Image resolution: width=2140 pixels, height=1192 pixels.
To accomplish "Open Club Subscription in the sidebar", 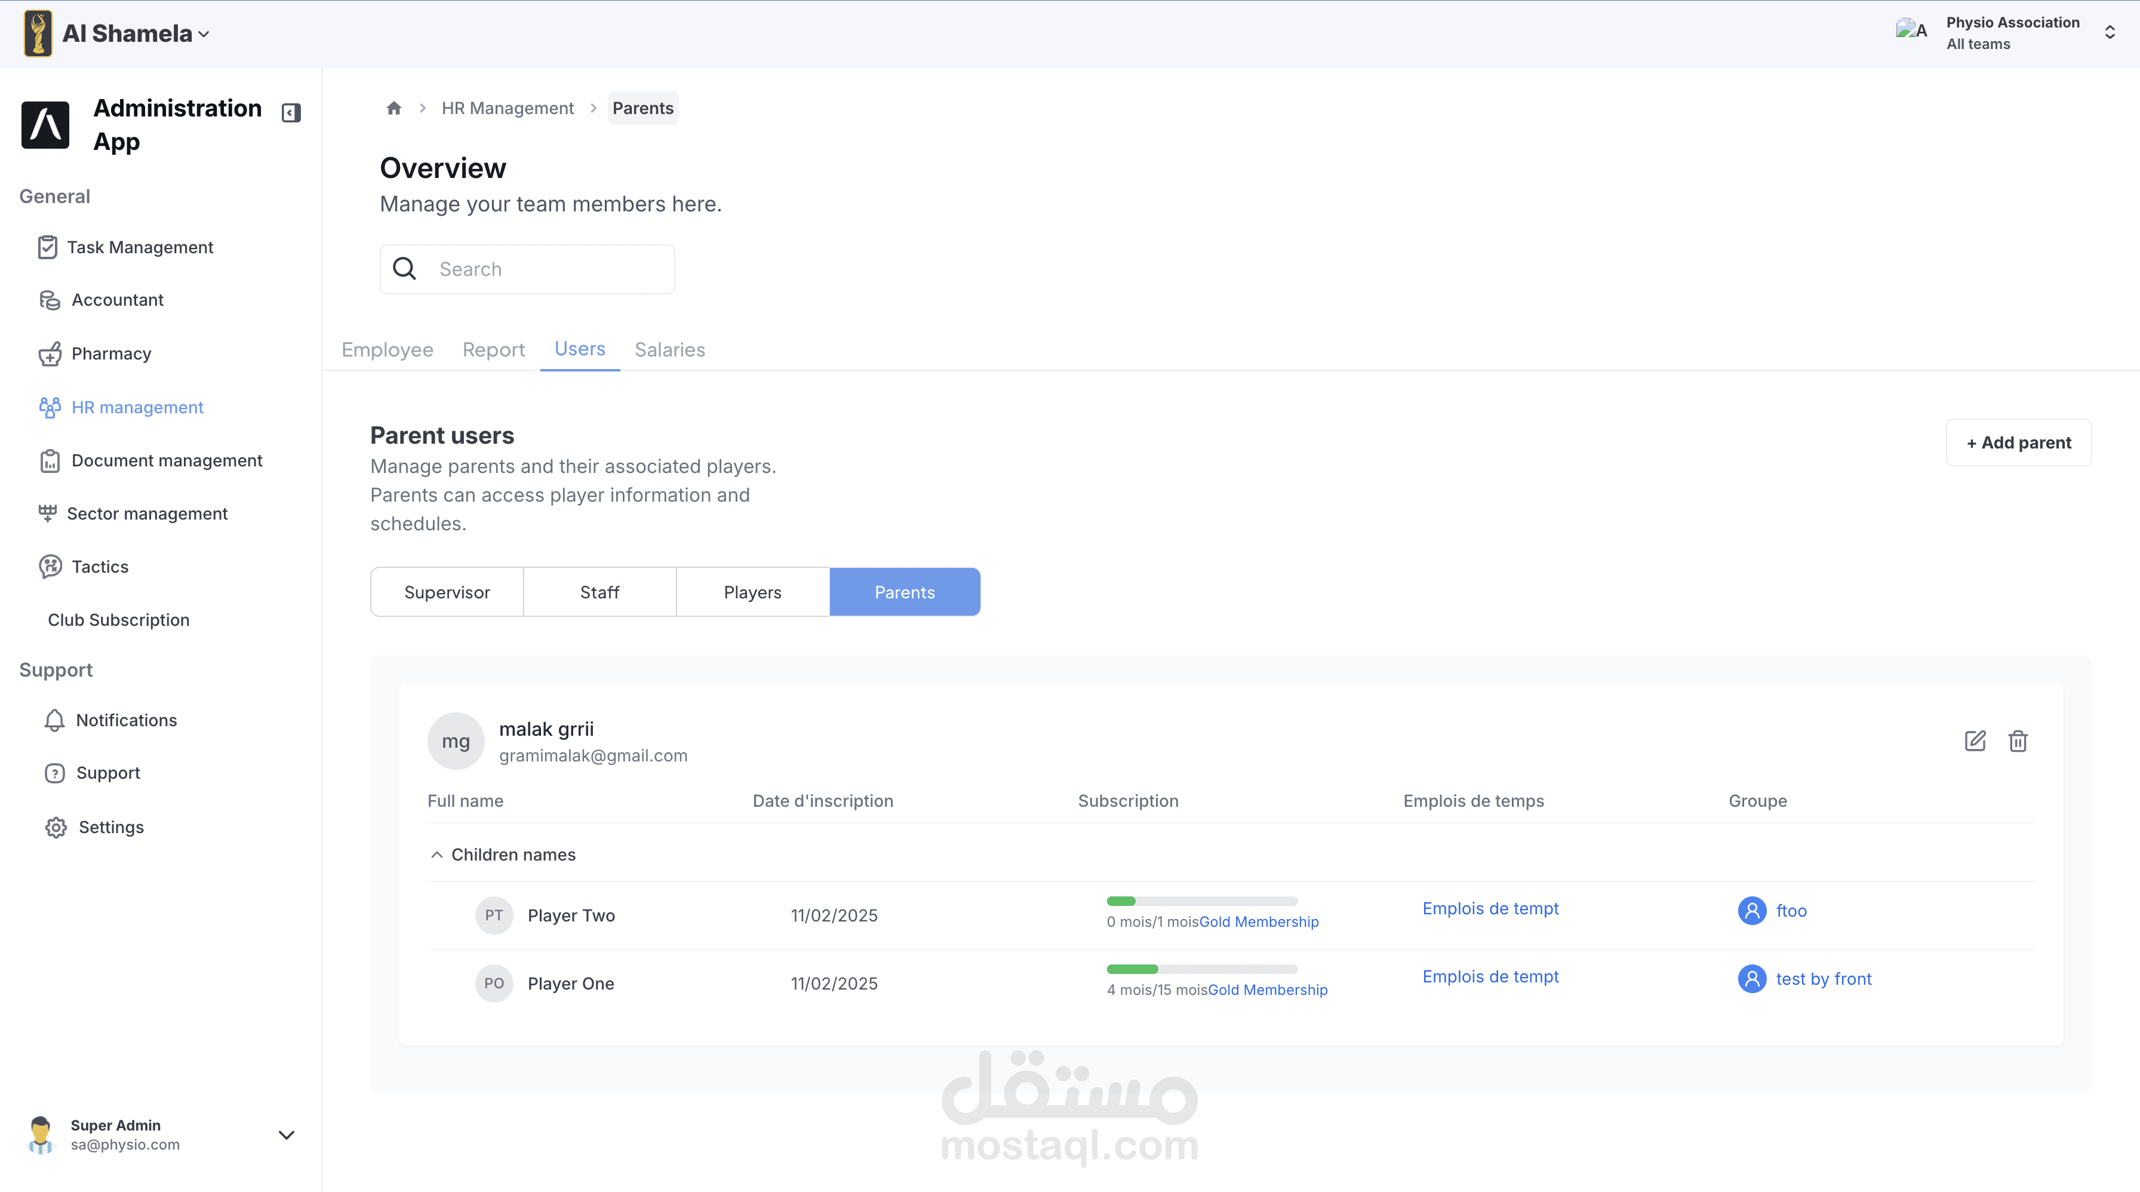I will pos(119,620).
